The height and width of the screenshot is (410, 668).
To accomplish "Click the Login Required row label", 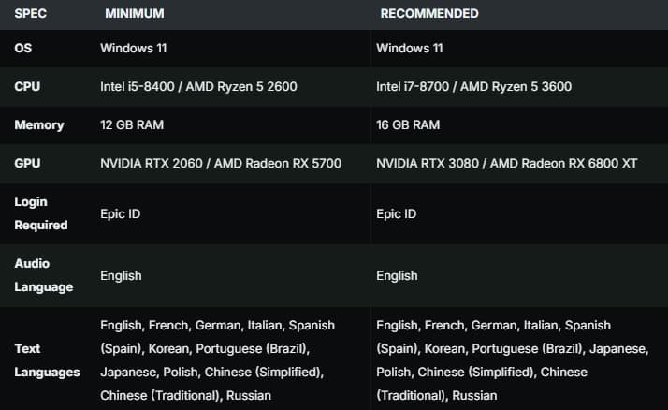I will tap(40, 213).
